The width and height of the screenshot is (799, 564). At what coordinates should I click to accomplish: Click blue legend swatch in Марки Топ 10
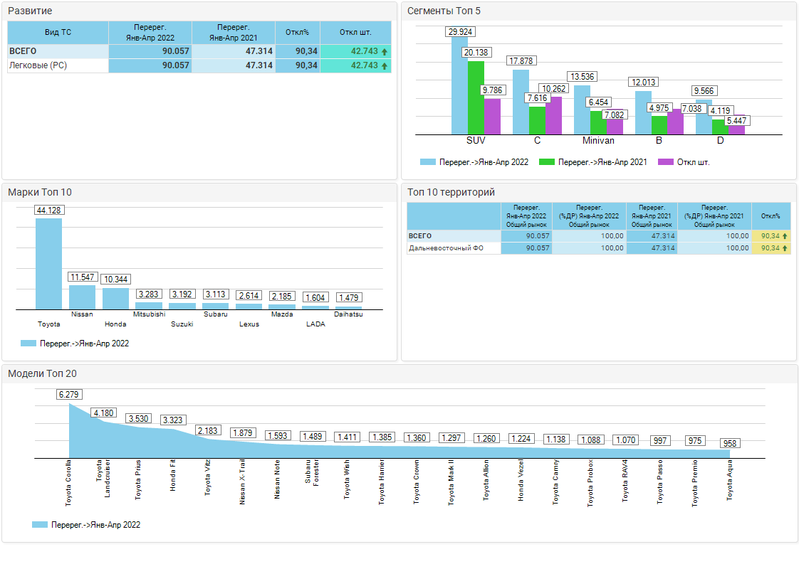28,344
